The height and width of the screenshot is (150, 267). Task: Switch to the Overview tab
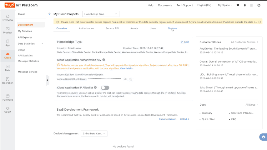coord(62,28)
